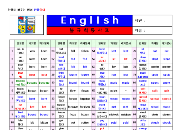178x130 pixels.
Task: Click the word 'fought' in past column
Action: (x=73, y=75)
